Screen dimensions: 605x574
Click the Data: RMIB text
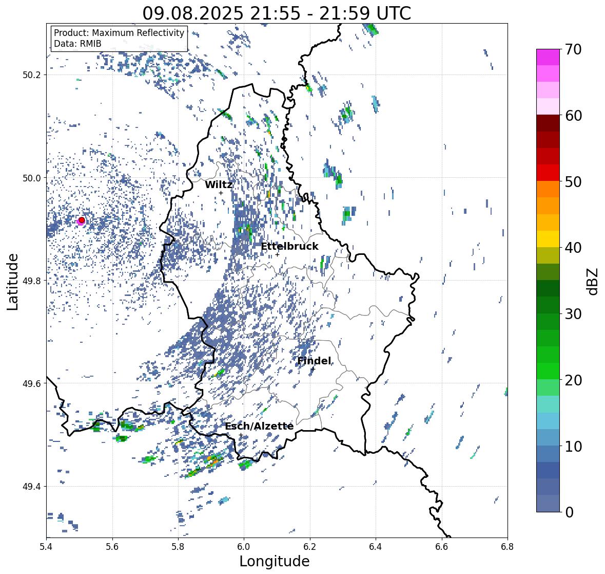[77, 44]
